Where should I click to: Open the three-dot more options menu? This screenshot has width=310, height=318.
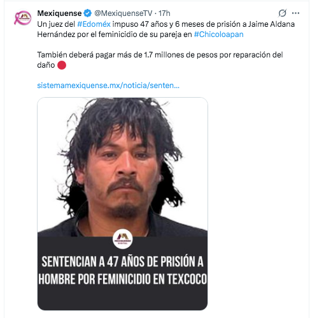(x=295, y=13)
